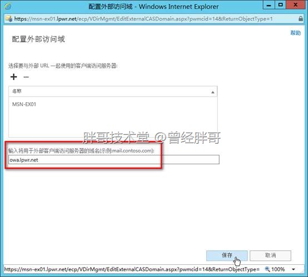Close the configuration dialog window
The width and height of the screenshot is (308, 277).
[295, 5]
